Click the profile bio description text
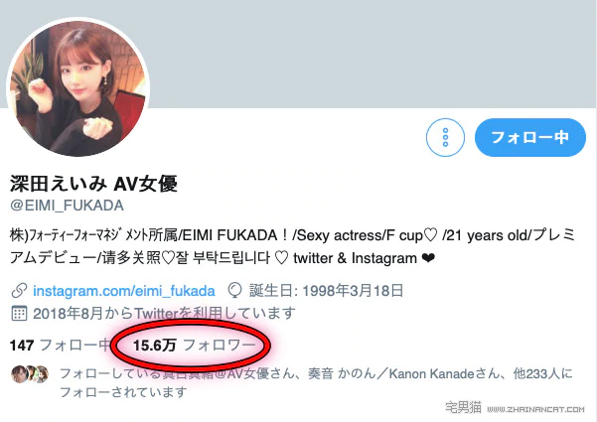The height and width of the screenshot is (422, 597). [292, 247]
